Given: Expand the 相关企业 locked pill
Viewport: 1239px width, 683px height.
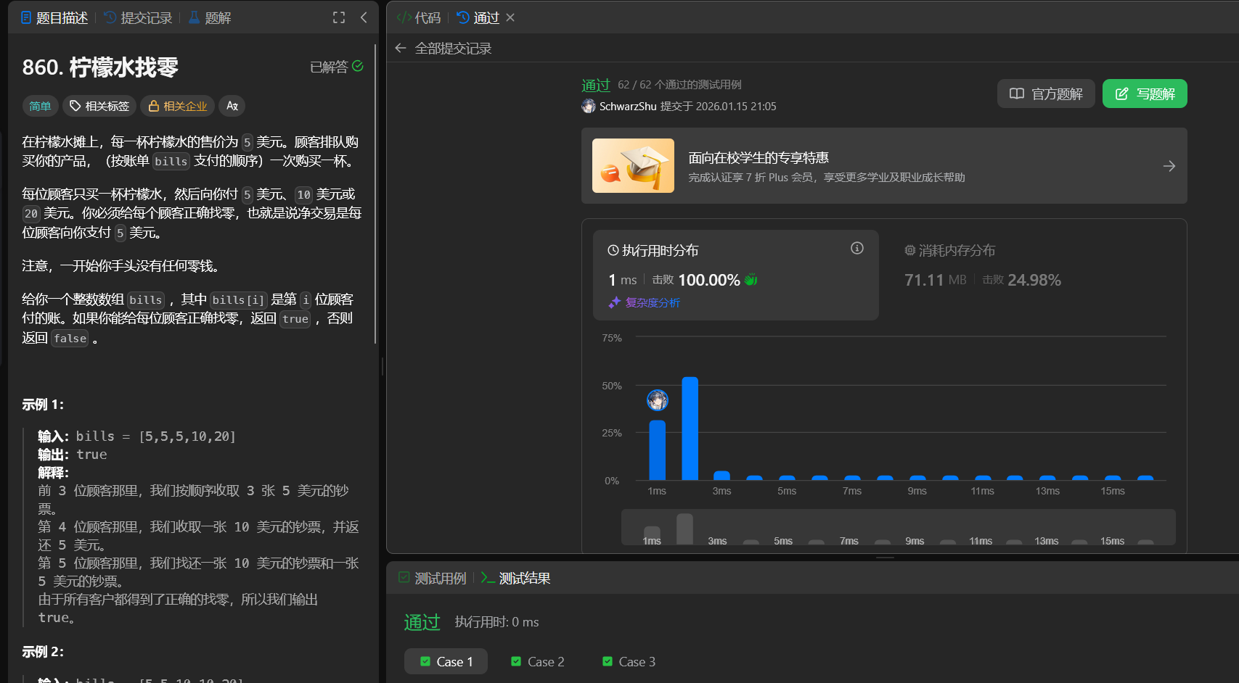Looking at the screenshot, I should pos(178,107).
